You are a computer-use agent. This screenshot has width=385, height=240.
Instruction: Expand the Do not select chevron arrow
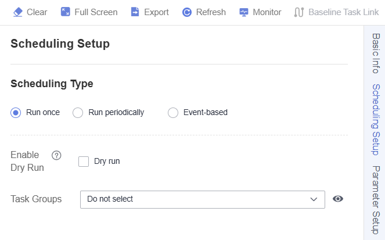coord(314,199)
